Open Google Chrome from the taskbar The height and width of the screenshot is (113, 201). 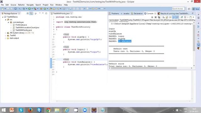point(48,110)
